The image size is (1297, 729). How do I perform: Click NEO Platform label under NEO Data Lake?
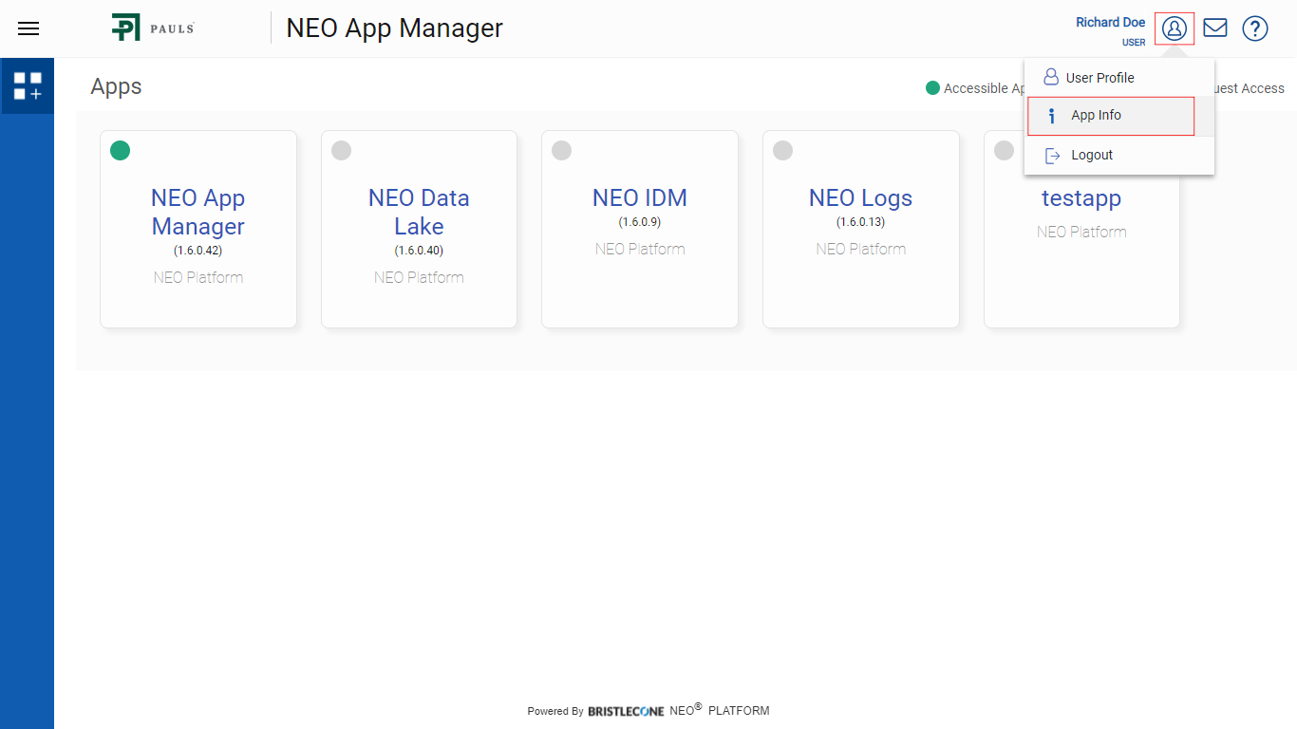419,278
